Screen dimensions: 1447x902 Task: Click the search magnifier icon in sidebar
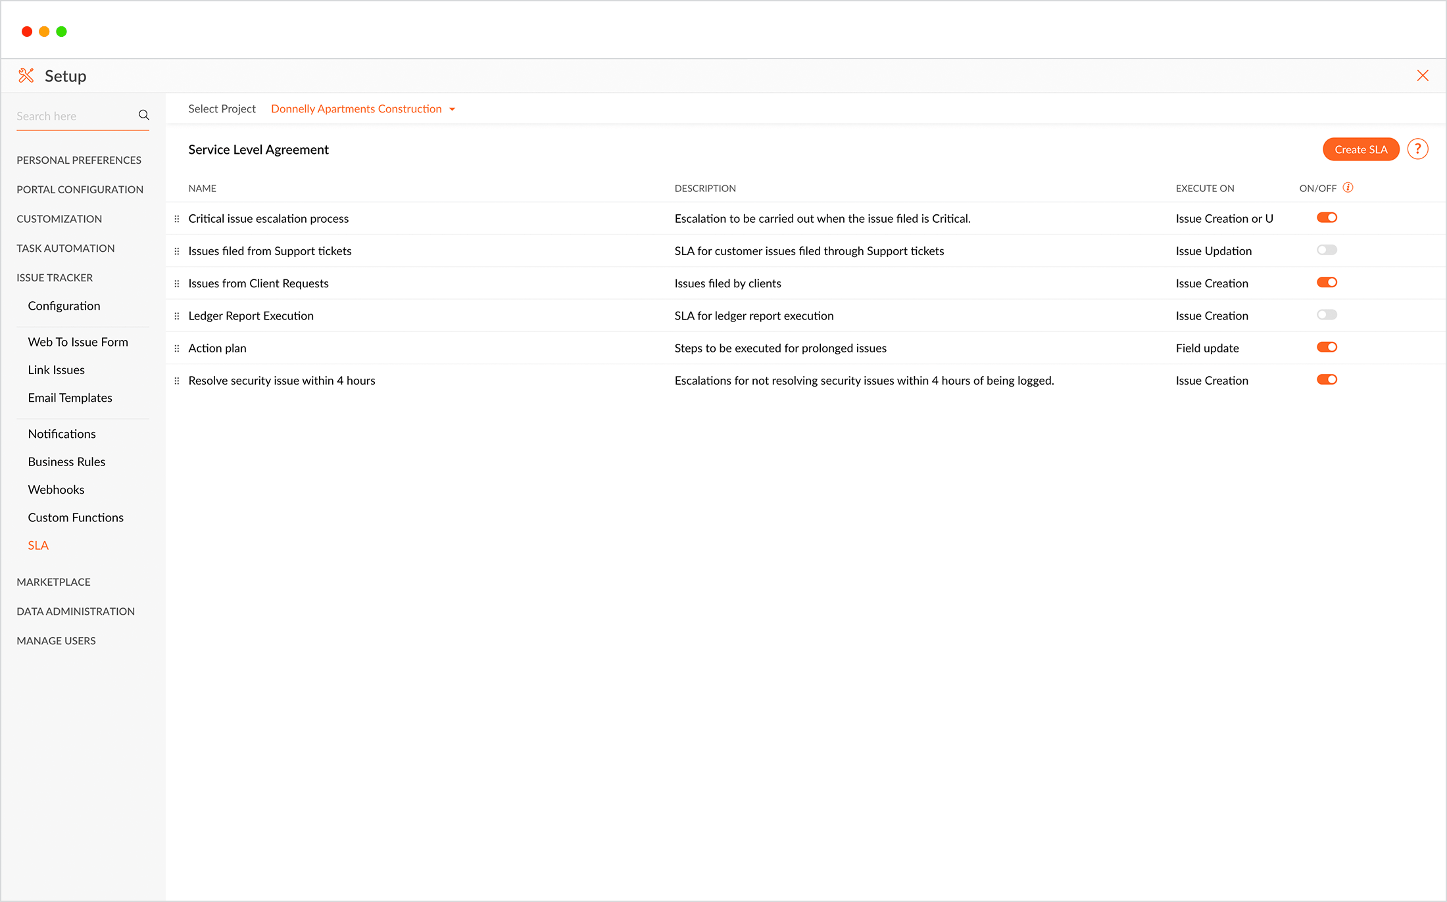(x=143, y=115)
